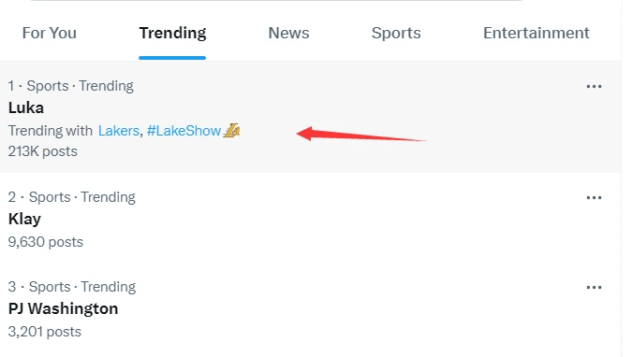Open the PJ Washington trending topic
Screen dimensions: 633x357
[x=63, y=309]
